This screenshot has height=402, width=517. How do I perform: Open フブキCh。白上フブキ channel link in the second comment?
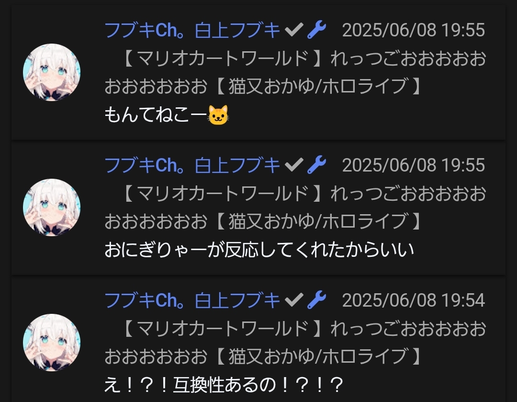click(192, 165)
